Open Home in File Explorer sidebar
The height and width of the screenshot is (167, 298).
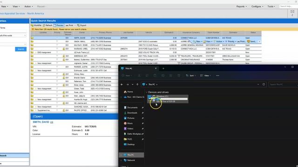pyautogui.click(x=129, y=92)
